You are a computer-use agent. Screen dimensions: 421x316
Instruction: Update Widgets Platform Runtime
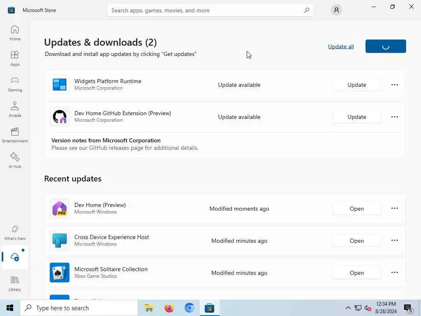(356, 85)
